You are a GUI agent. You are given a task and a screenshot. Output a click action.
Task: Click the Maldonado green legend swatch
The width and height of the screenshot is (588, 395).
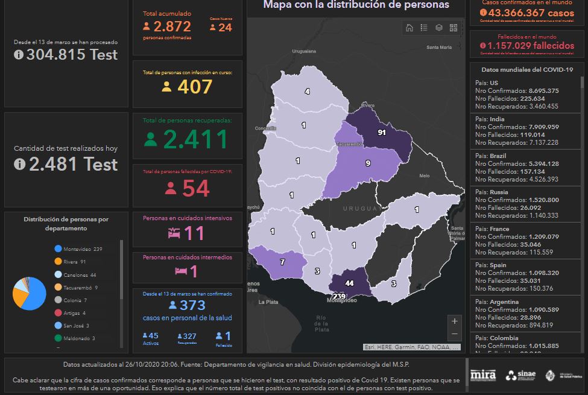point(58,338)
